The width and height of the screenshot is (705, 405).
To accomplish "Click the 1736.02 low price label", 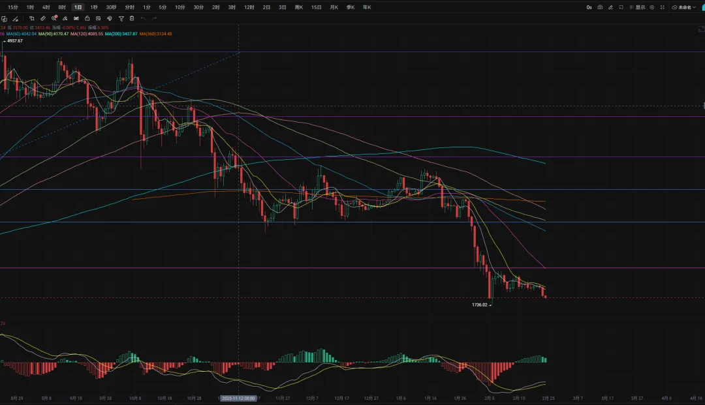I will 480,305.
